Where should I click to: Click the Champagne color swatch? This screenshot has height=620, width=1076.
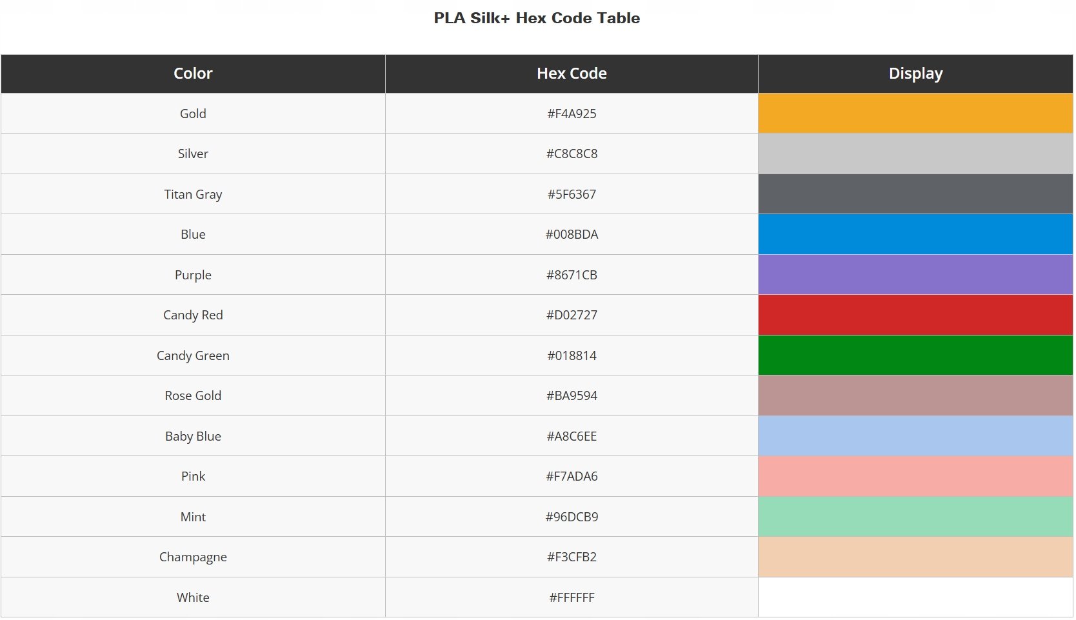915,557
